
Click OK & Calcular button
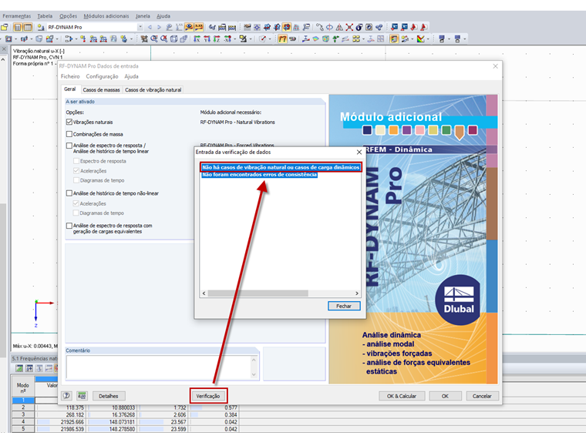[x=402, y=396]
